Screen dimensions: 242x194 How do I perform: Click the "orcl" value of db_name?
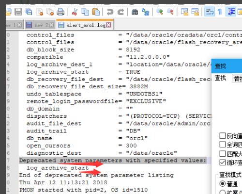(137, 138)
